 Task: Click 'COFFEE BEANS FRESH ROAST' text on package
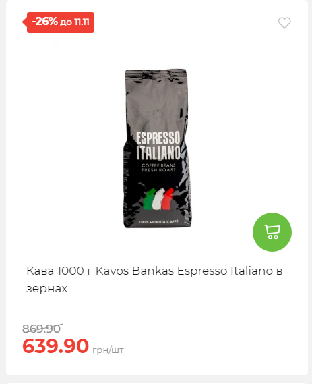pos(158,167)
